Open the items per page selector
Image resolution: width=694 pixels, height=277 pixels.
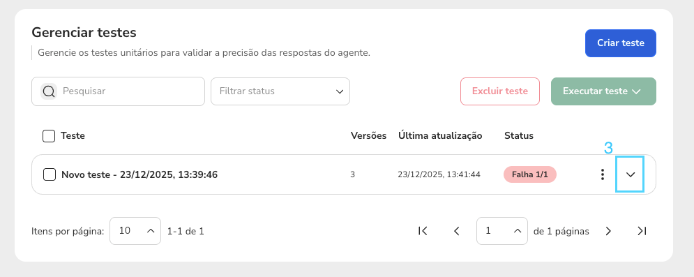coord(135,230)
